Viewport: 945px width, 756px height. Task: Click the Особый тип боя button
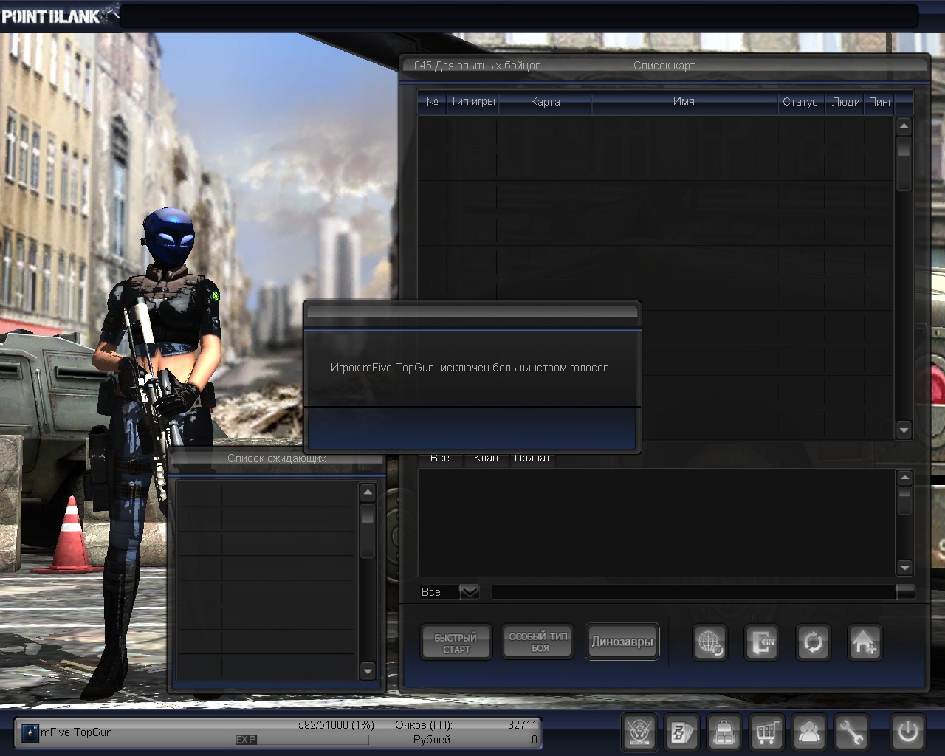tap(538, 642)
